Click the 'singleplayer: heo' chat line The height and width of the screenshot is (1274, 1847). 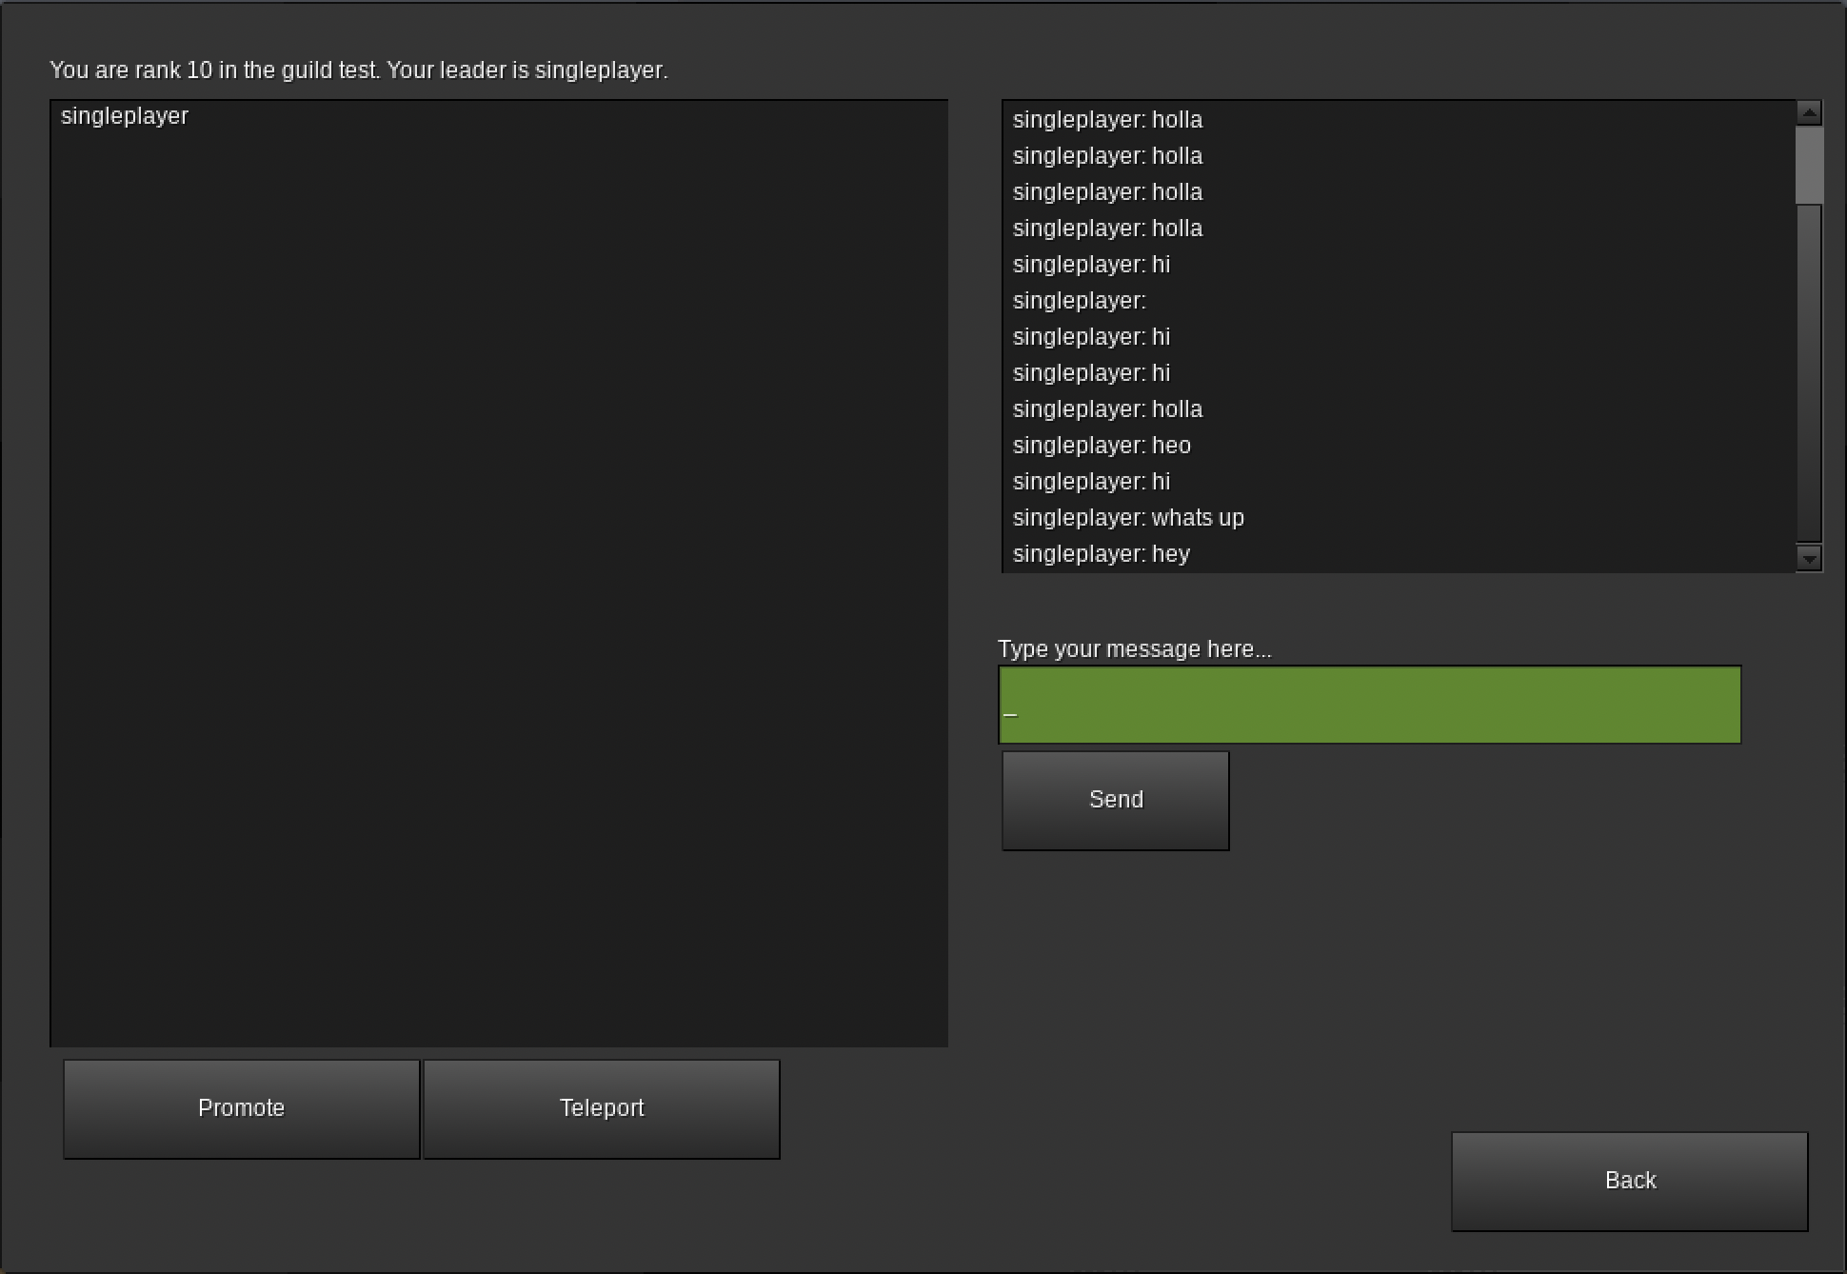(1102, 446)
